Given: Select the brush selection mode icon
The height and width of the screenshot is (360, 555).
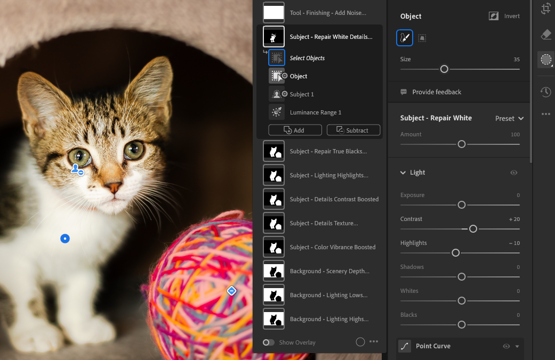Looking at the screenshot, I should (405, 38).
